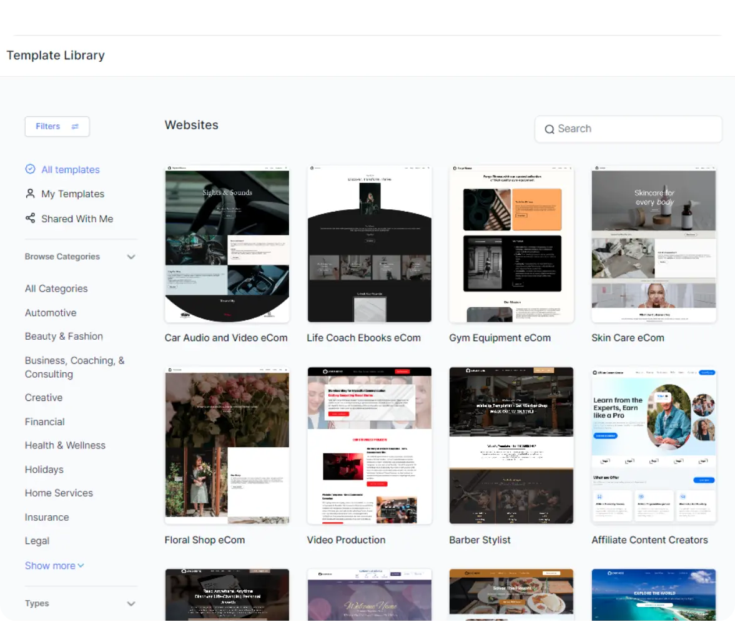Viewport: 735px width, 627px height.
Task: Click the Shared With Me share icon
Action: click(30, 219)
